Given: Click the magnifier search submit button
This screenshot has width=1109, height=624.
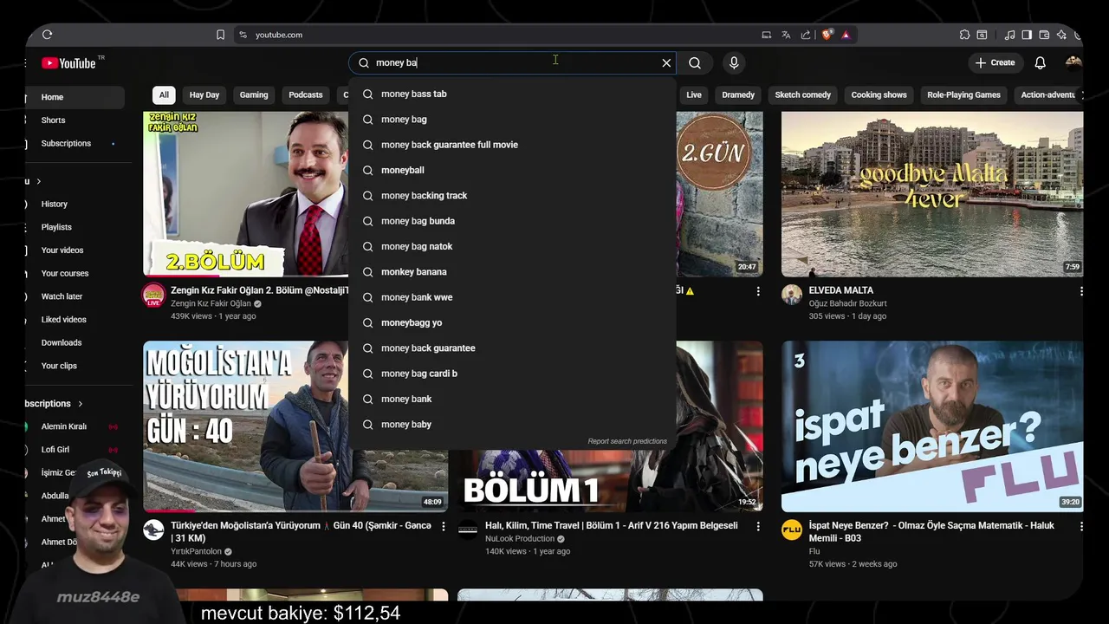Looking at the screenshot, I should coord(695,62).
